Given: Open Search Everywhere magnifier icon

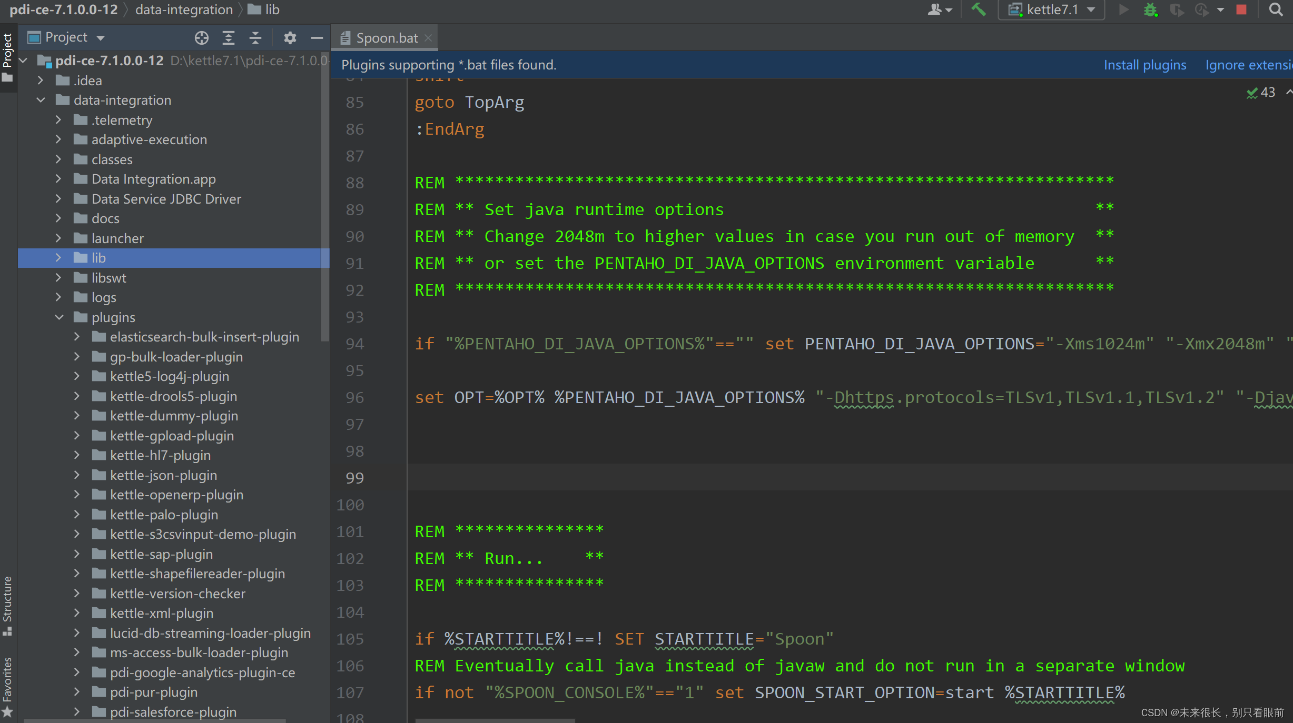Looking at the screenshot, I should click(x=1276, y=10).
